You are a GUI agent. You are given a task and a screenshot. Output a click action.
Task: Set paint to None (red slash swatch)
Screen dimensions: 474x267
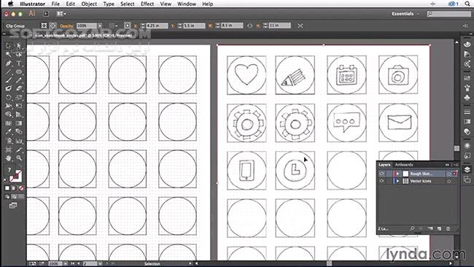[21, 188]
